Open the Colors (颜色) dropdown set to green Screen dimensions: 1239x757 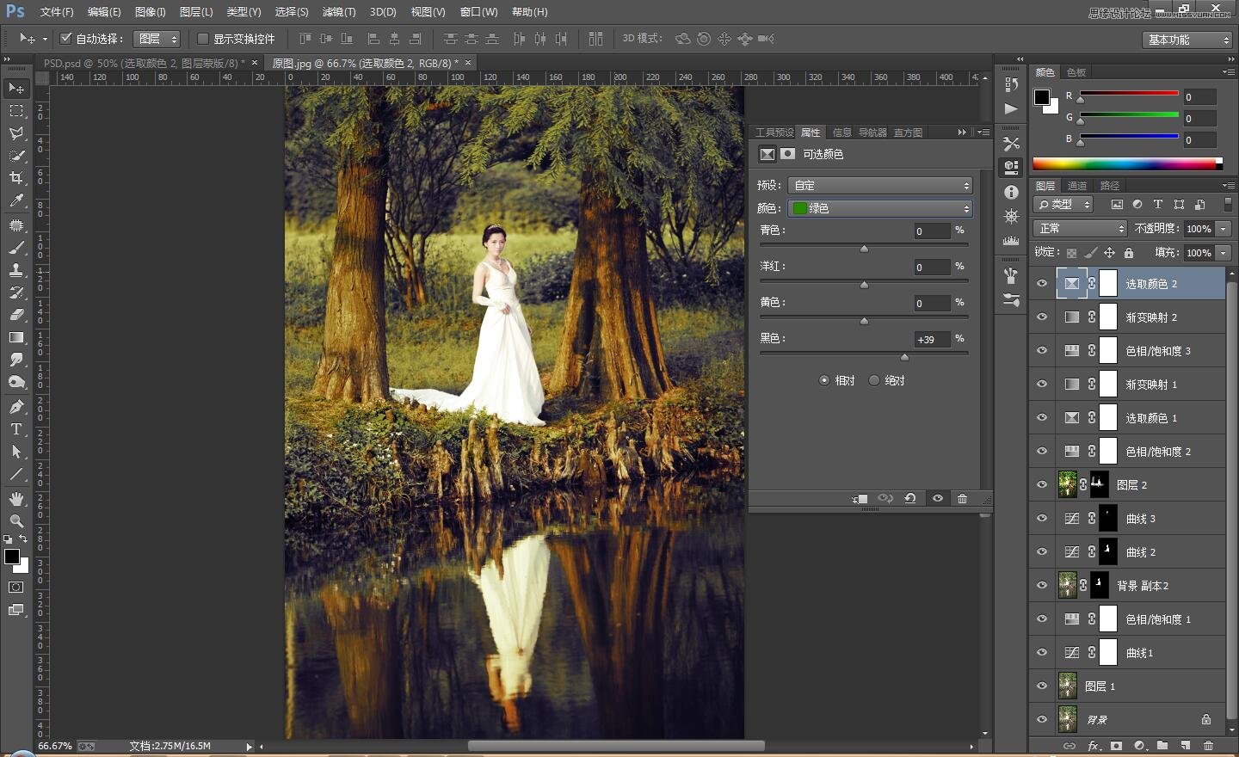pos(880,208)
